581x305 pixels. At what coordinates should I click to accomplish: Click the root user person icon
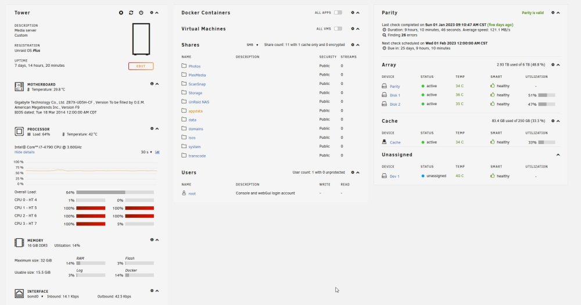[184, 193]
